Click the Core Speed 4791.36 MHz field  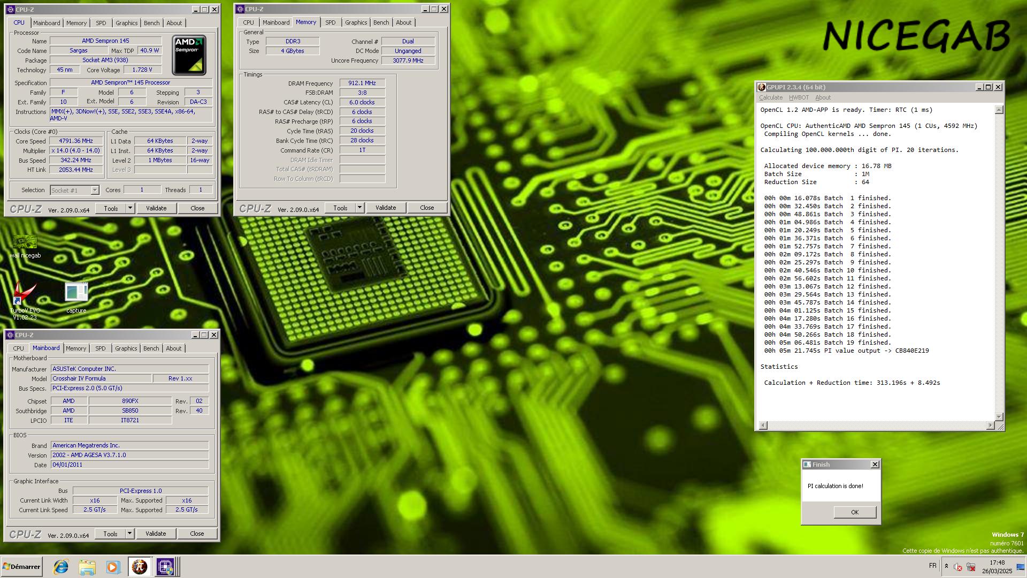[x=76, y=141]
